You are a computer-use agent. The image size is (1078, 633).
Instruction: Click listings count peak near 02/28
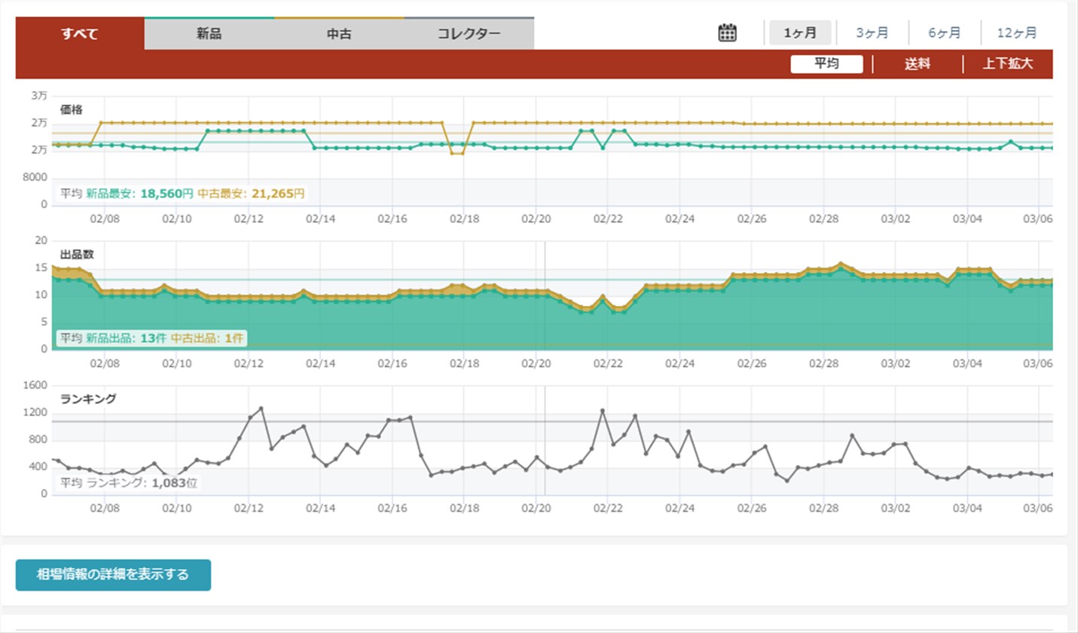coord(841,264)
